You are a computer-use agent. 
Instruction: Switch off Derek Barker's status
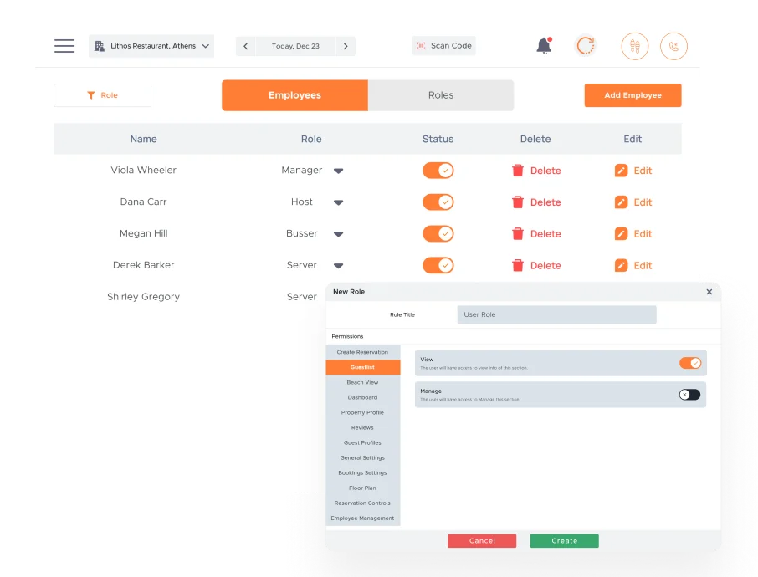(x=438, y=265)
